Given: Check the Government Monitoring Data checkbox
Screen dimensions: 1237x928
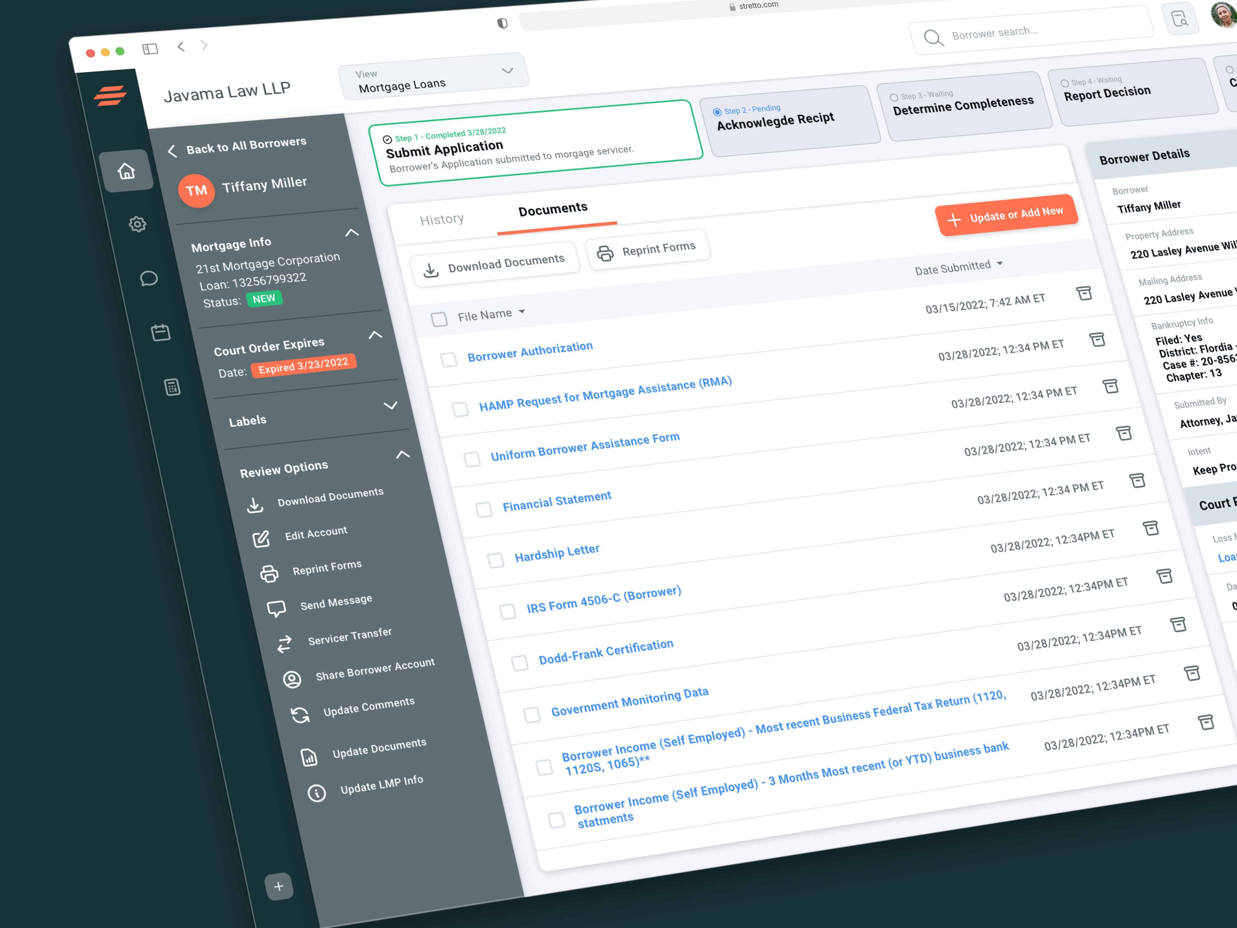Looking at the screenshot, I should click(532, 714).
